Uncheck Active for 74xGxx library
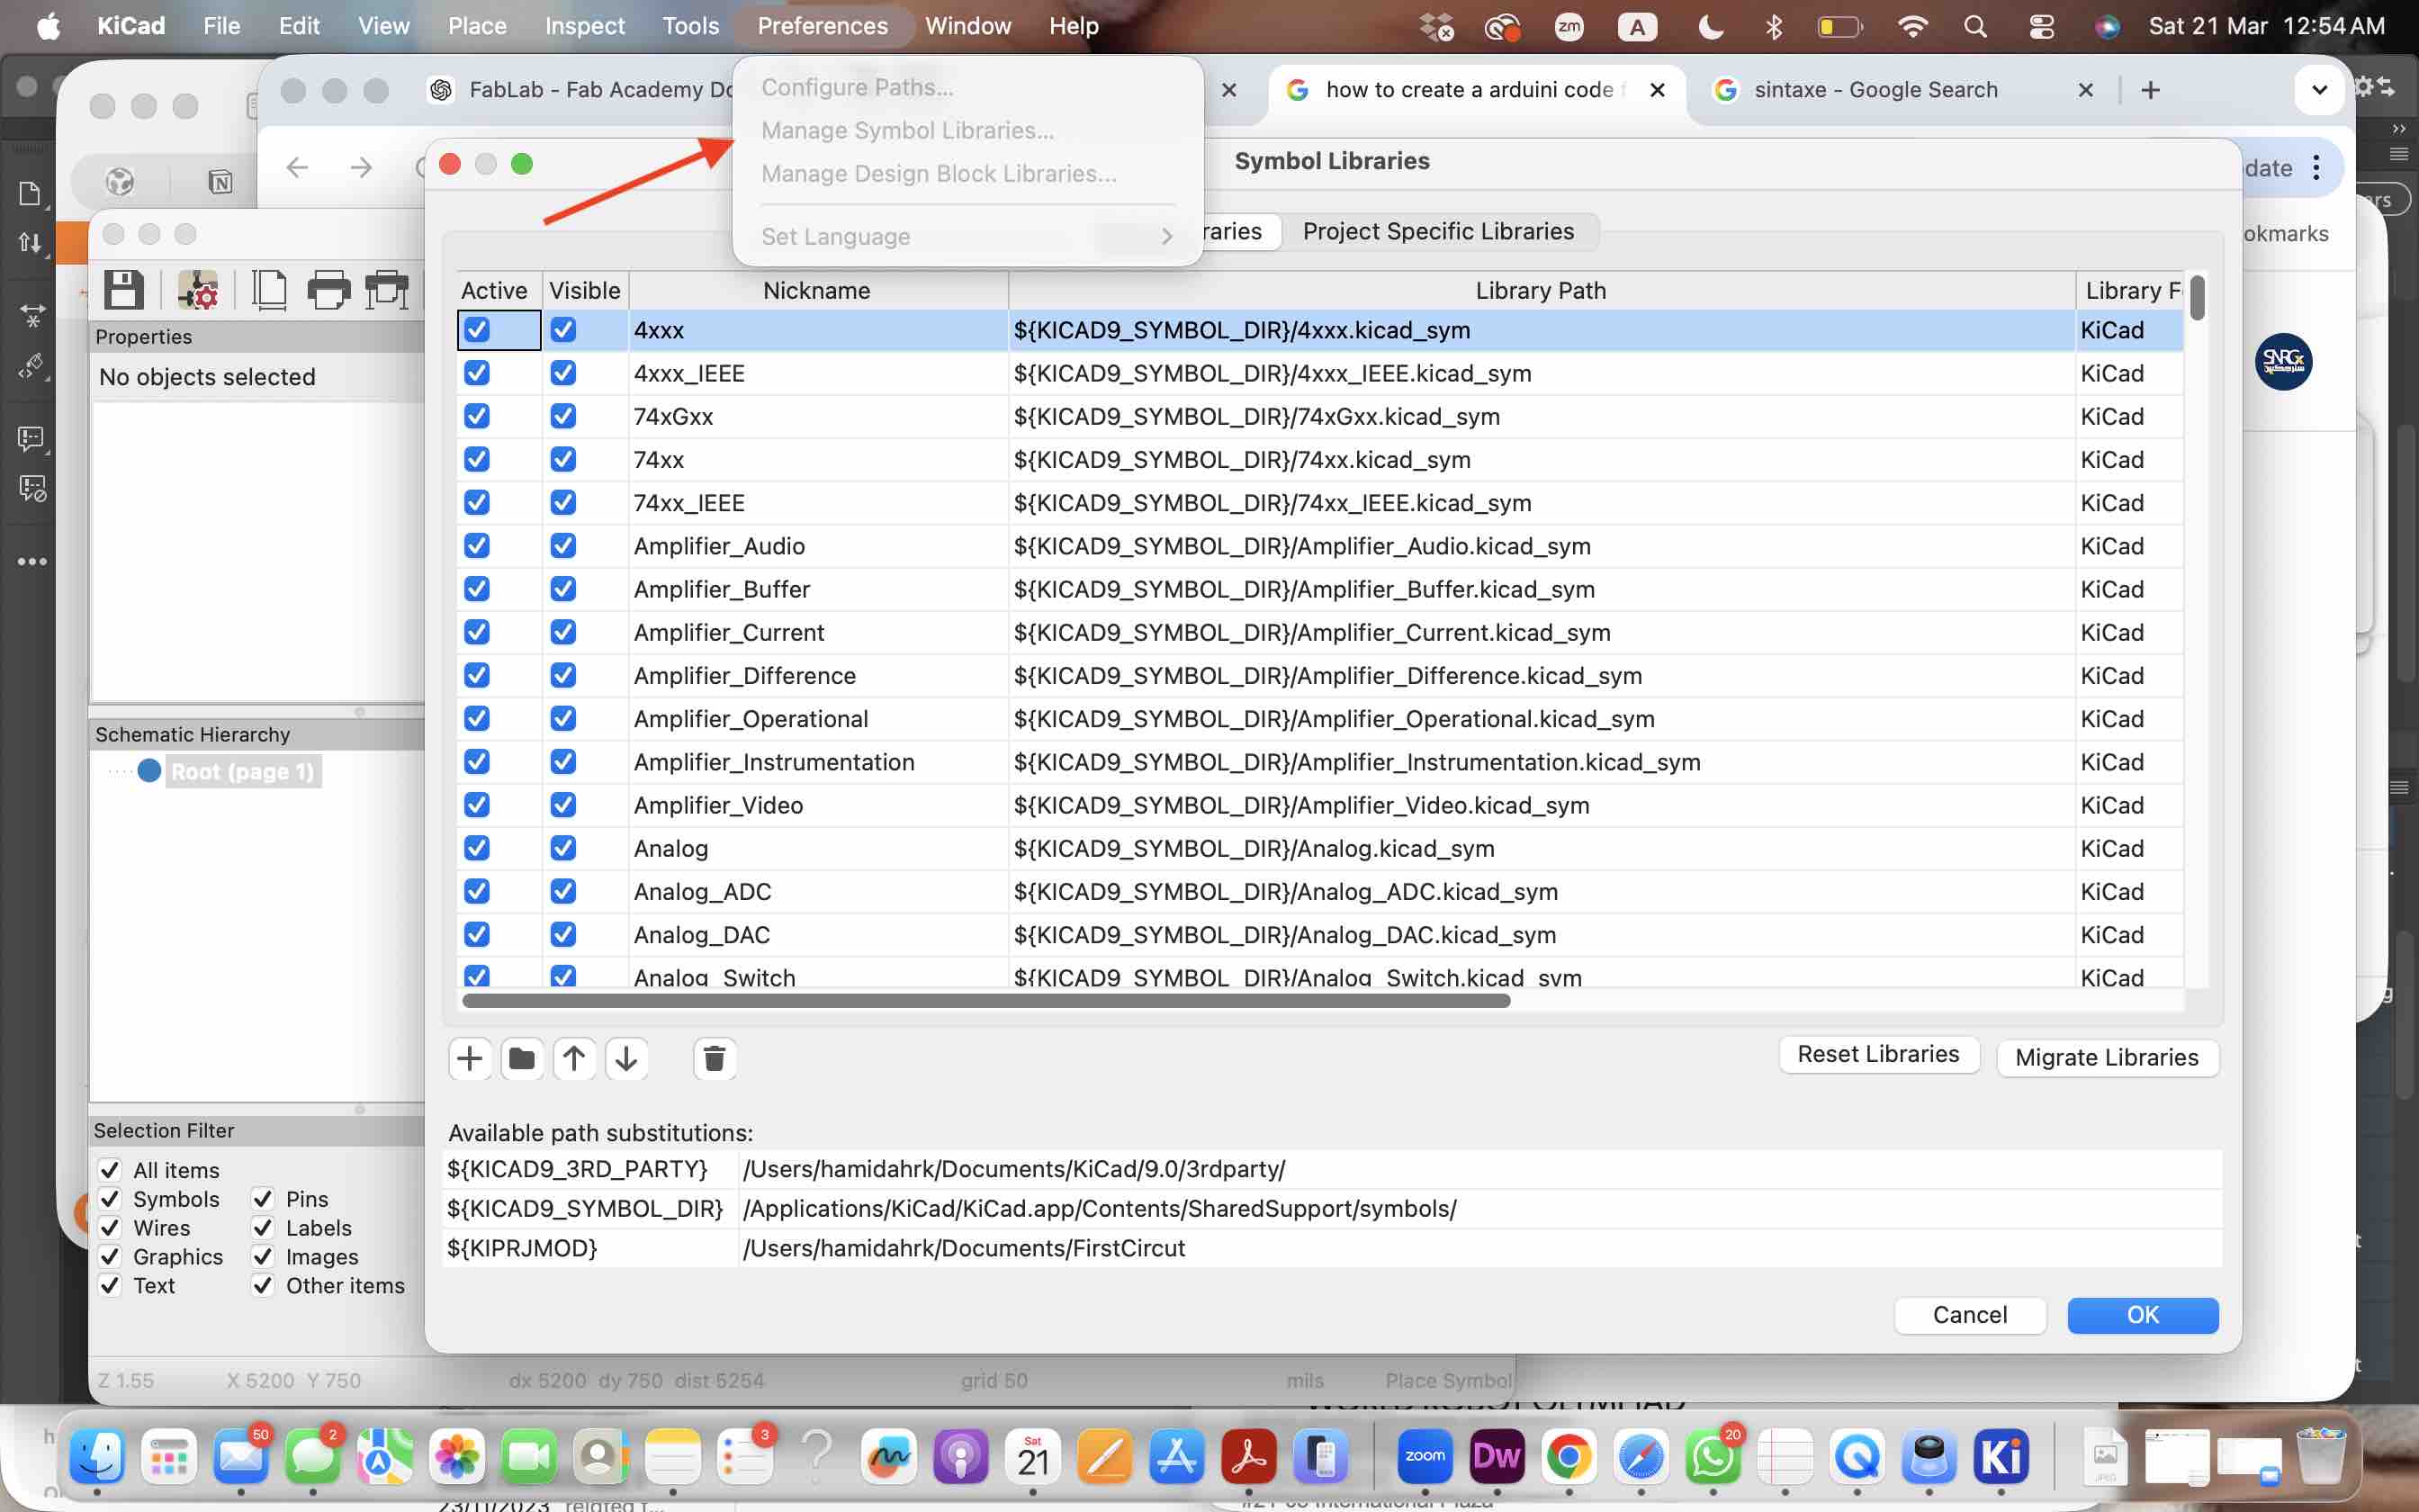The height and width of the screenshot is (1512, 2419). pos(477,416)
